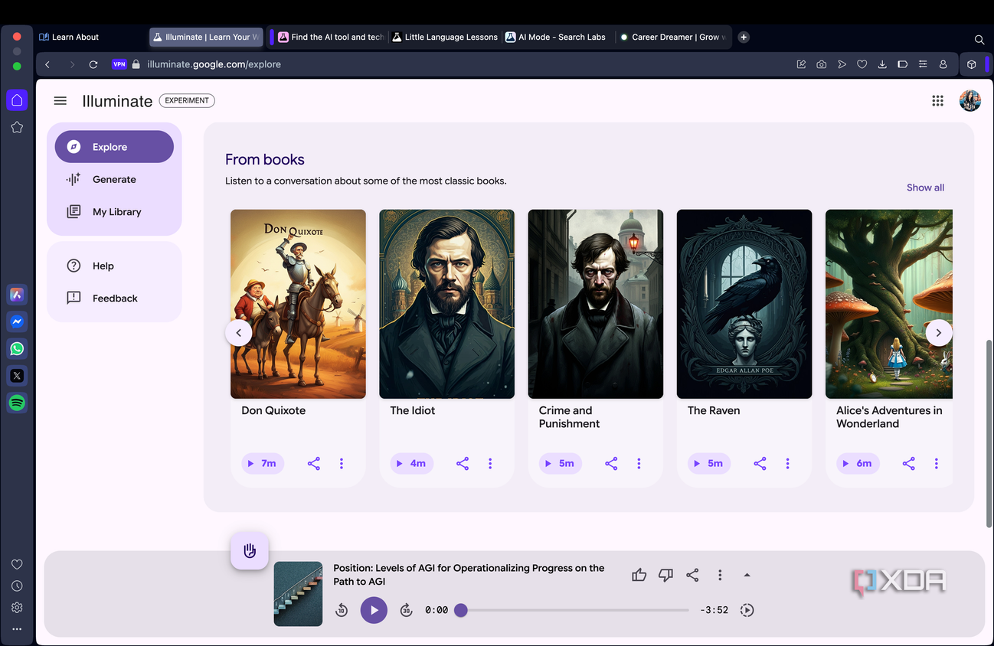Share The Raven audio
This screenshot has width=994, height=646.
pyautogui.click(x=760, y=463)
